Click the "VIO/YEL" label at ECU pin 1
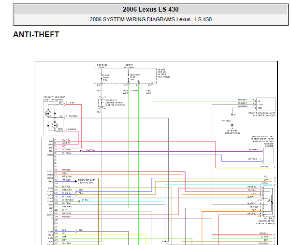The width and height of the screenshot is (291, 245). click(x=66, y=140)
